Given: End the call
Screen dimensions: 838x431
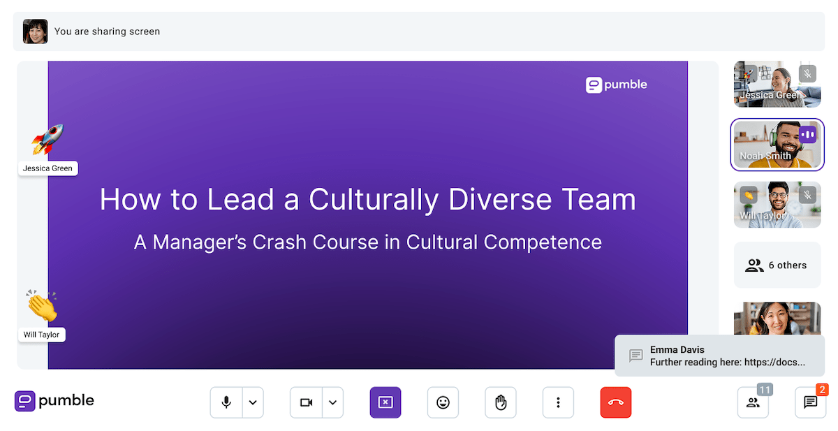Looking at the screenshot, I should 615,402.
